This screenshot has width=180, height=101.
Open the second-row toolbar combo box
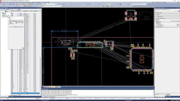(49, 6)
